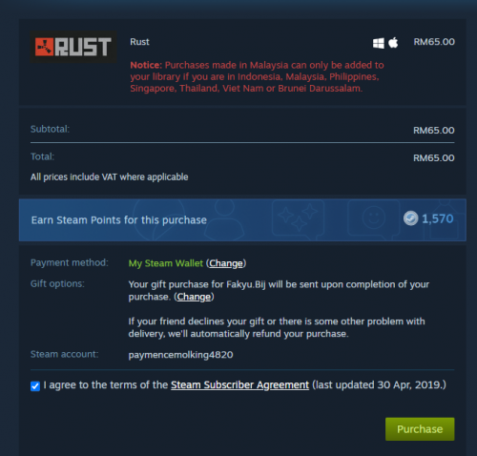Click the green Purchase button
This screenshot has height=456, width=477.
420,429
